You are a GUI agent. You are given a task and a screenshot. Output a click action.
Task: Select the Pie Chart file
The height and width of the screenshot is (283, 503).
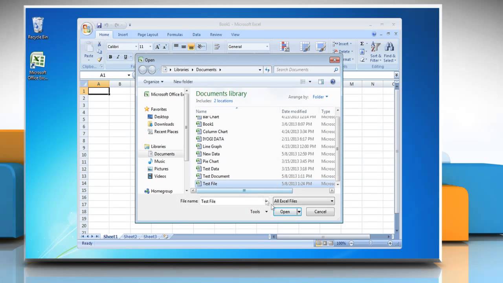(211, 161)
